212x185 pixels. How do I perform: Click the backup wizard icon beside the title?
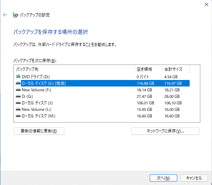pos(15,15)
